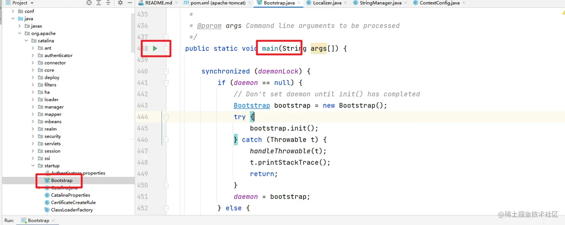Click the Collapse All icon in Project toolbar

pos(108,3)
